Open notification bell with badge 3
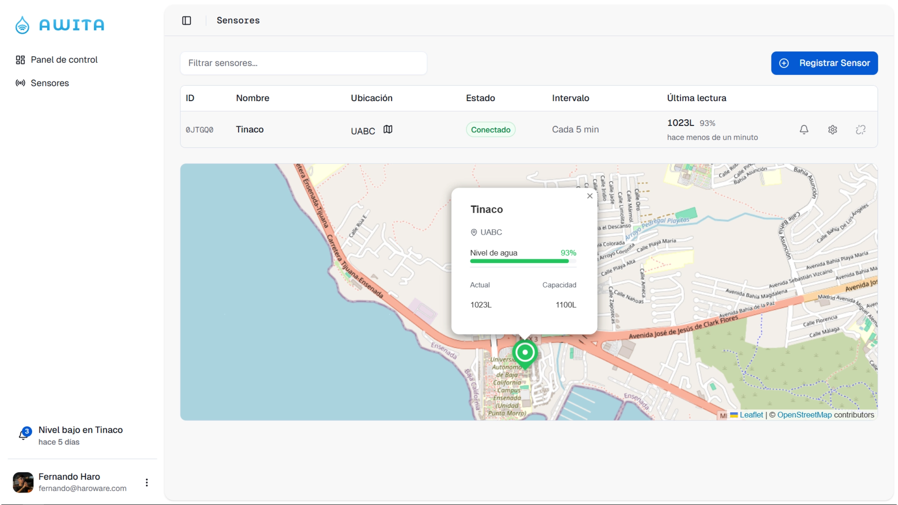The width and height of the screenshot is (898, 505). 24,434
